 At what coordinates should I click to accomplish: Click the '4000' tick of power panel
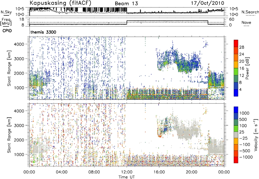click(x=19, y=44)
